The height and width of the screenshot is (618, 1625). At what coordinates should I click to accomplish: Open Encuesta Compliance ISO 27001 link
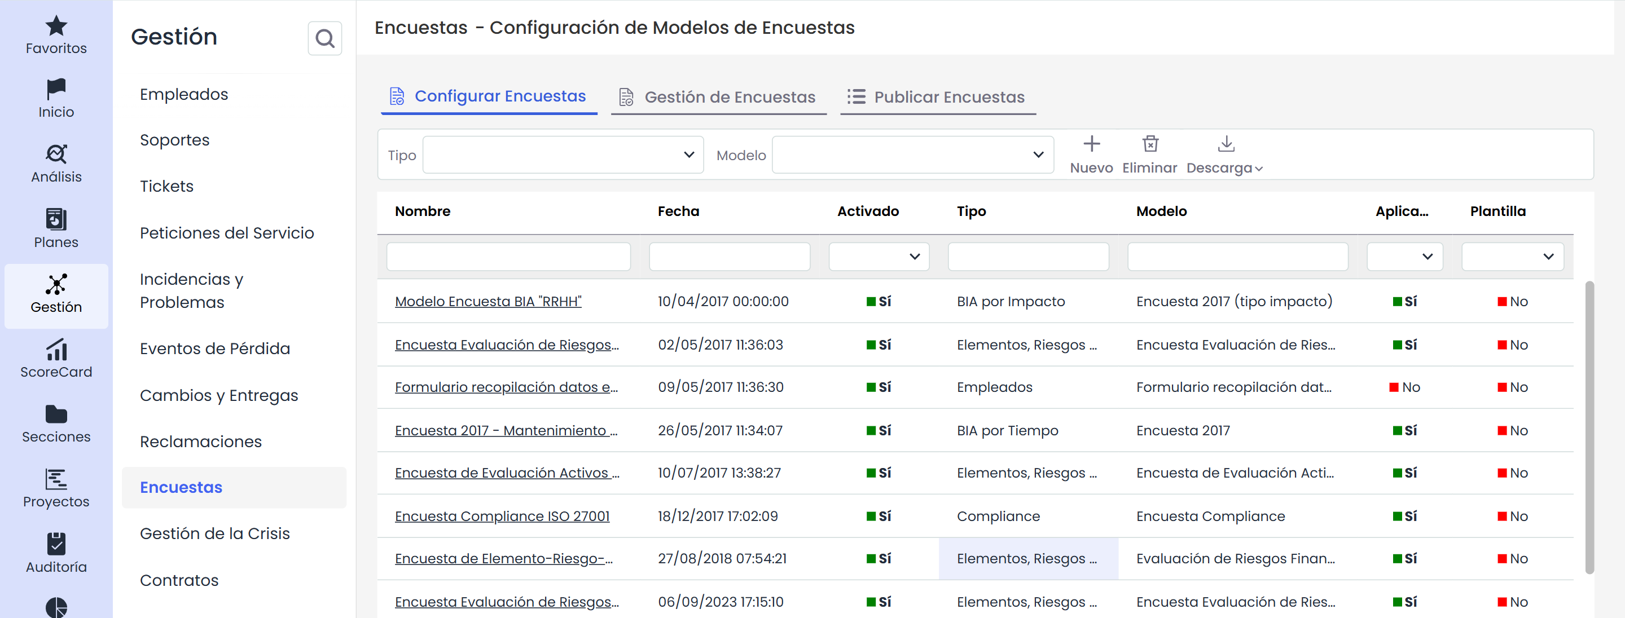[x=502, y=517]
